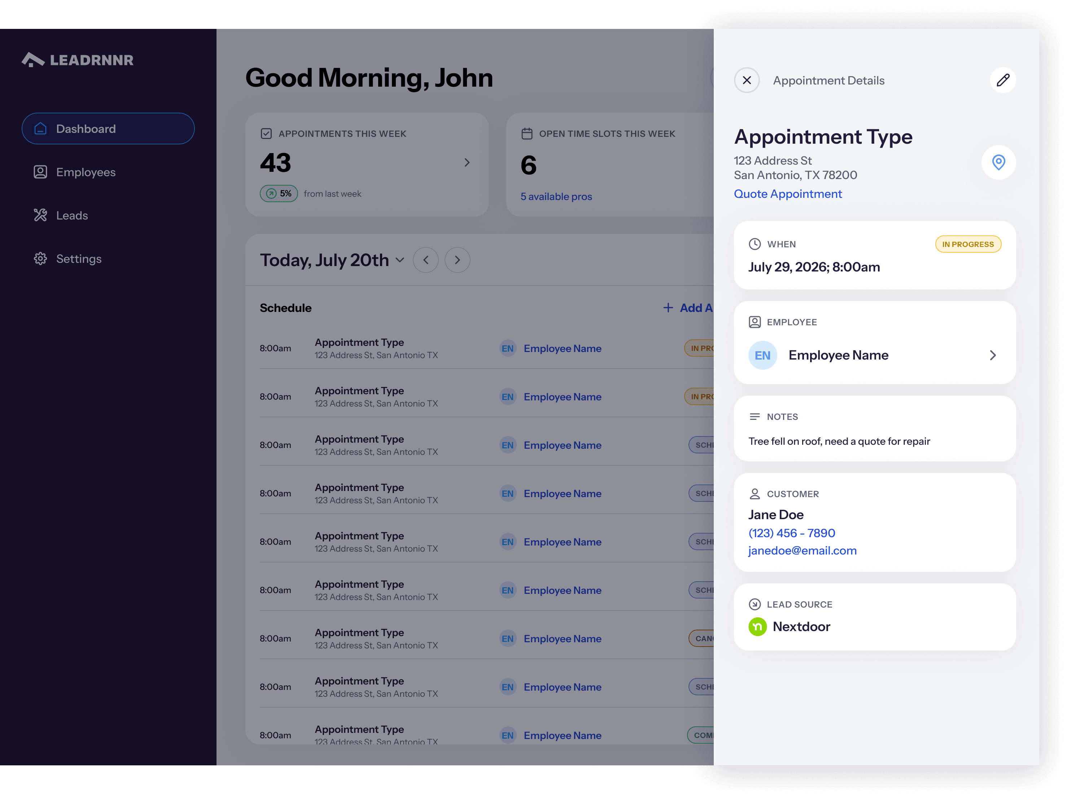Click the clock icon beside WHEN

[754, 244]
